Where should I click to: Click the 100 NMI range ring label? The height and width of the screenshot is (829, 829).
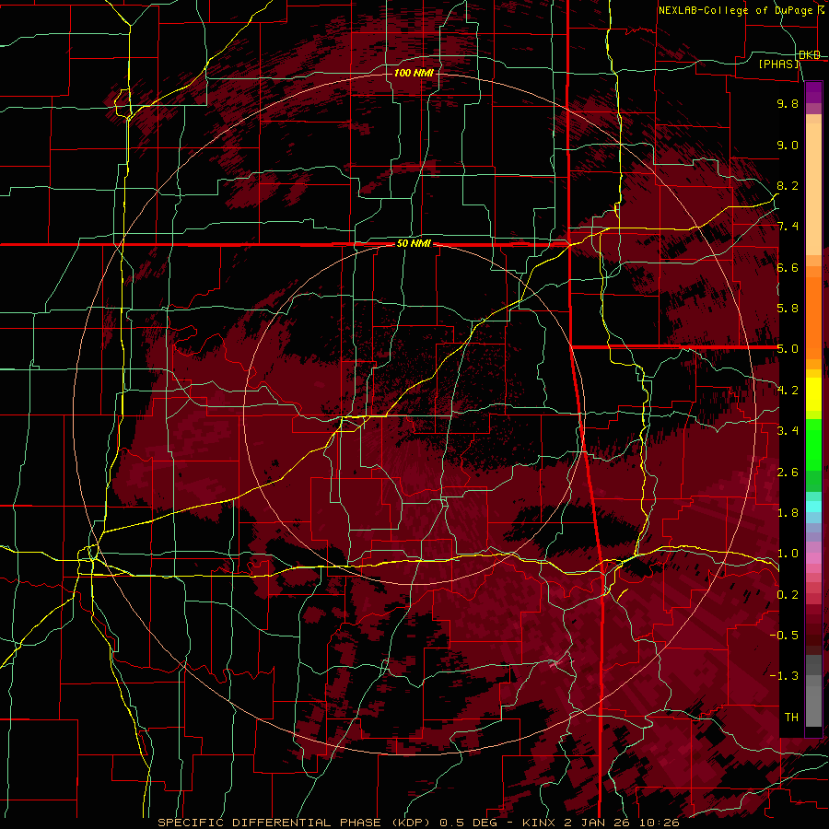pos(414,73)
